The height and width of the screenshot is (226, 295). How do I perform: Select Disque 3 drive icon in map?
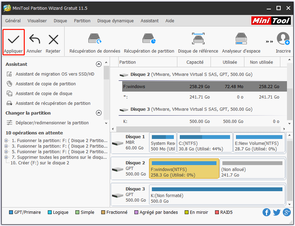tap(117, 196)
